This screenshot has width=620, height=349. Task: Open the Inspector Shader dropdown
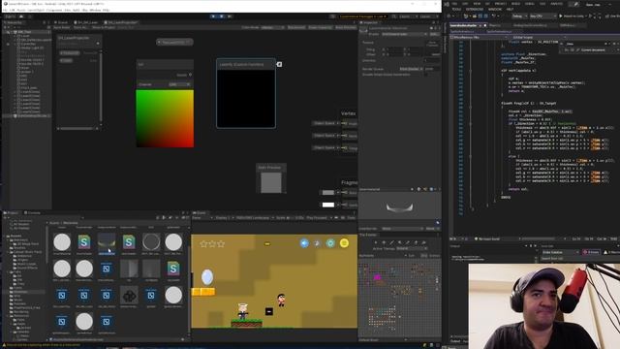404,34
